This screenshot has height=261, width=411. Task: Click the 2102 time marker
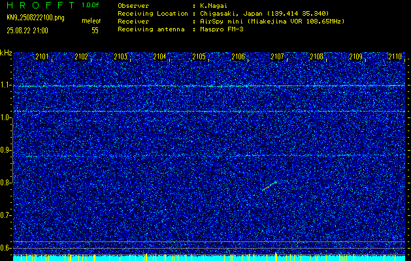click(81, 57)
